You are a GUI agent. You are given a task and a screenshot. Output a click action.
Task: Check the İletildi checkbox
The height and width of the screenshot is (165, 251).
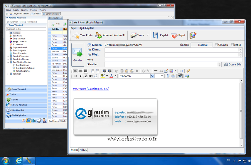(x=232, y=45)
